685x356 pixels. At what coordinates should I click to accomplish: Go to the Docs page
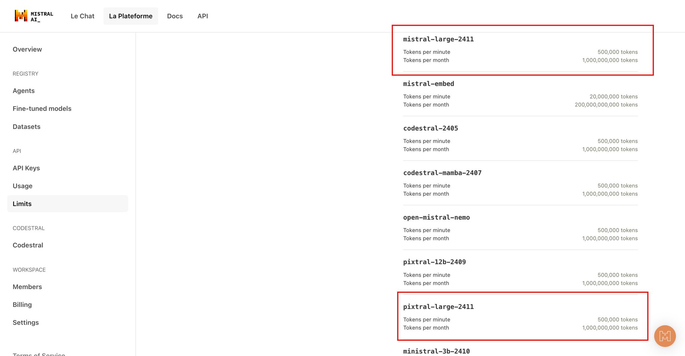(x=175, y=16)
